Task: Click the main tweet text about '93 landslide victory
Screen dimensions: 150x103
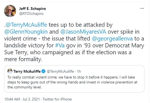Action: [74, 42]
